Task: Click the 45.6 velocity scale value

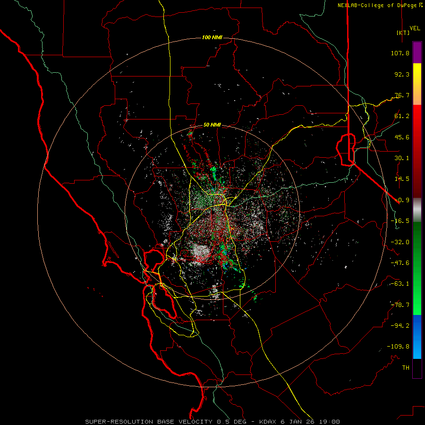Action: [x=402, y=137]
